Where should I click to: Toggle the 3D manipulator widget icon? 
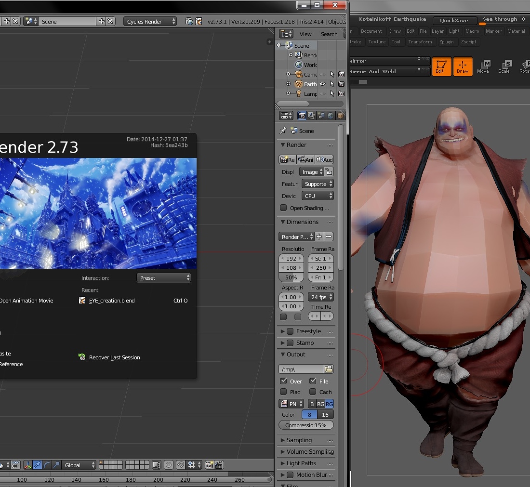point(28,465)
